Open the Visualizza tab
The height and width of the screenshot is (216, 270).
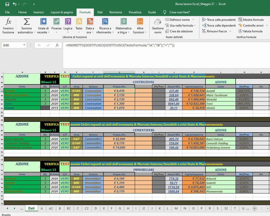(x=135, y=12)
